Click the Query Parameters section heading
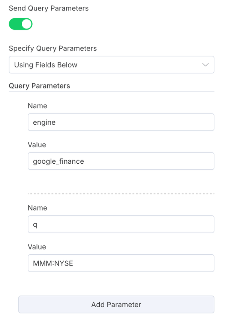Screen dimensions: 225x321 [39, 85]
